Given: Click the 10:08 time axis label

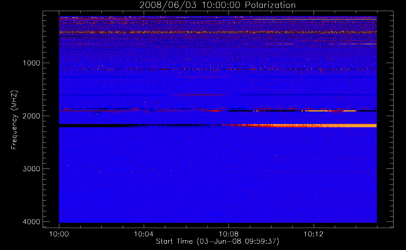Looking at the screenshot, I should pos(229,234).
